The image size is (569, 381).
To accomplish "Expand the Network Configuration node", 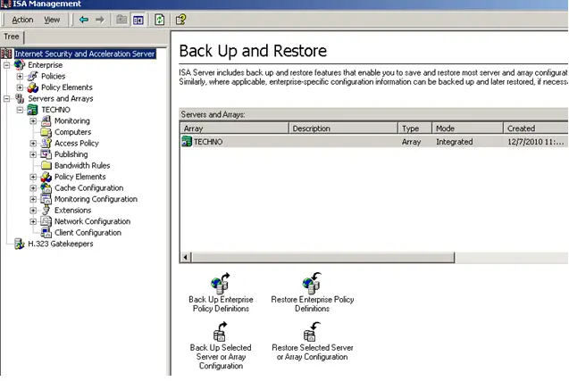I will [33, 221].
